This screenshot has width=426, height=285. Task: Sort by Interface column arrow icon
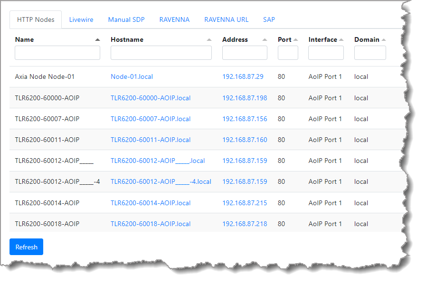pyautogui.click(x=341, y=40)
